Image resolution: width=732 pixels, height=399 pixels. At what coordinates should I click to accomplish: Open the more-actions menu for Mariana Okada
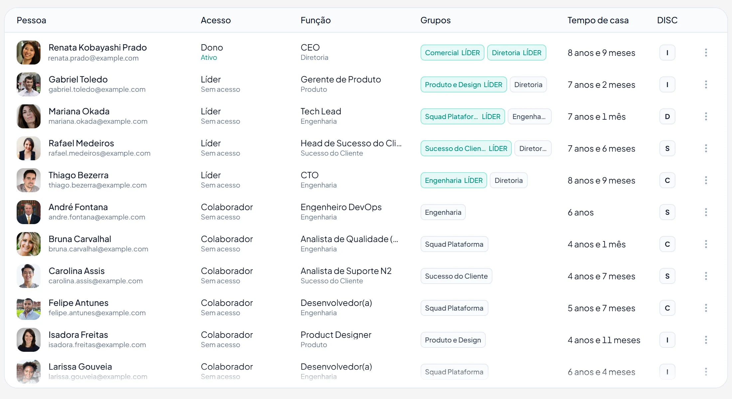point(706,116)
